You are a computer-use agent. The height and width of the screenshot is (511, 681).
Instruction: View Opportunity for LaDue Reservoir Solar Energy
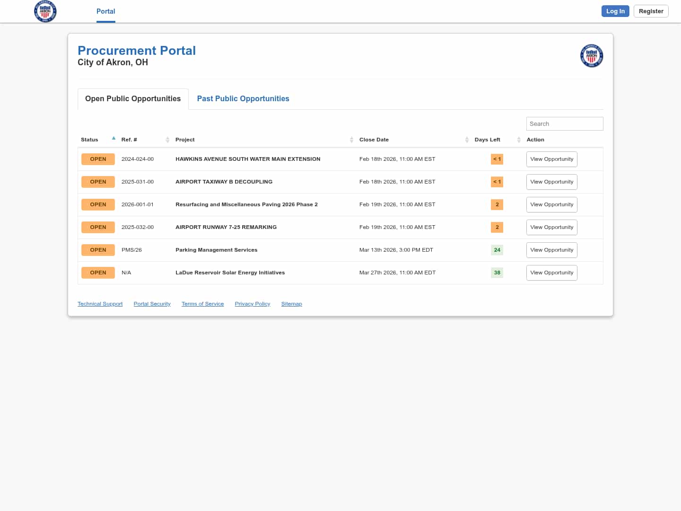coord(551,273)
